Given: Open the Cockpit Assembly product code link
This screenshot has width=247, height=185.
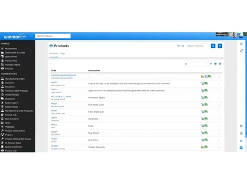Looking at the screenshot, I should (x=55, y=146).
